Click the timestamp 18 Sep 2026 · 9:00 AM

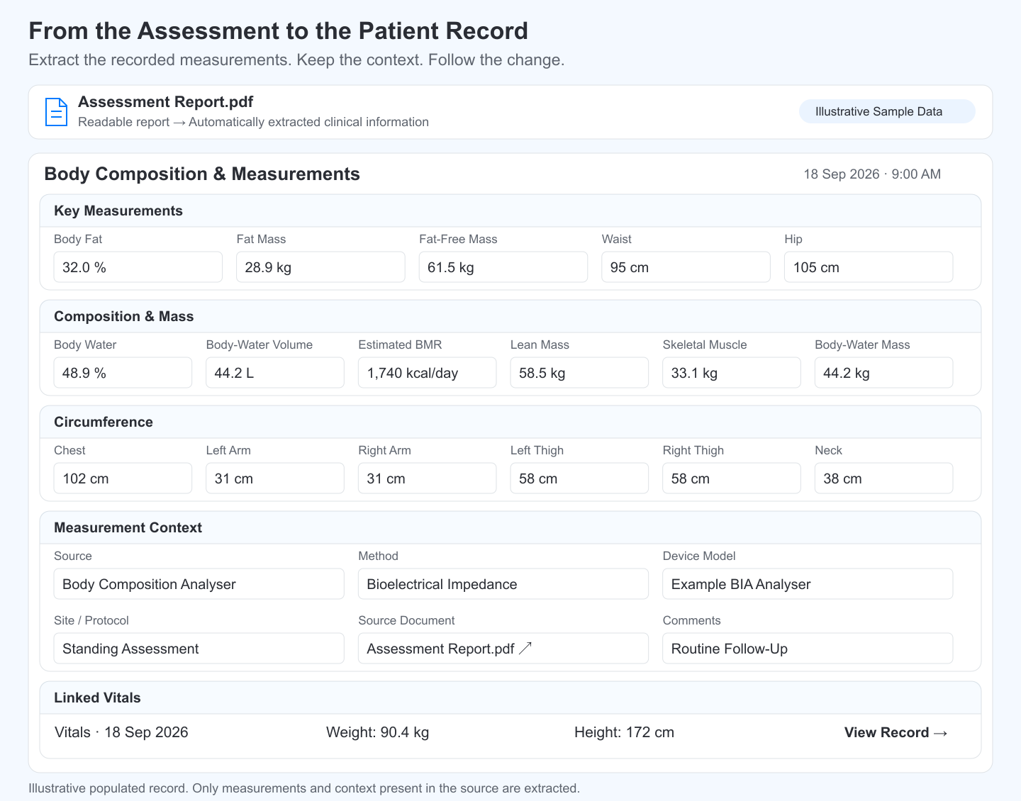pos(872,174)
